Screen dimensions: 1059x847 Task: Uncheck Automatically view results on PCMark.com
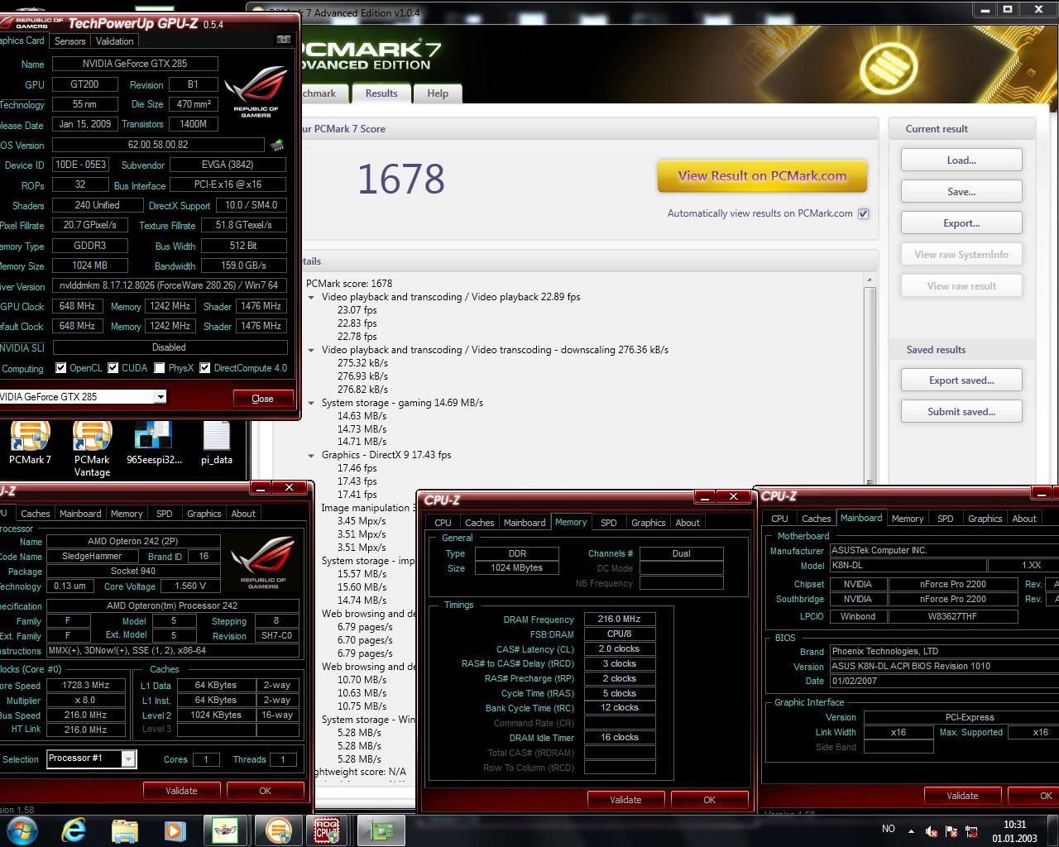click(x=863, y=213)
